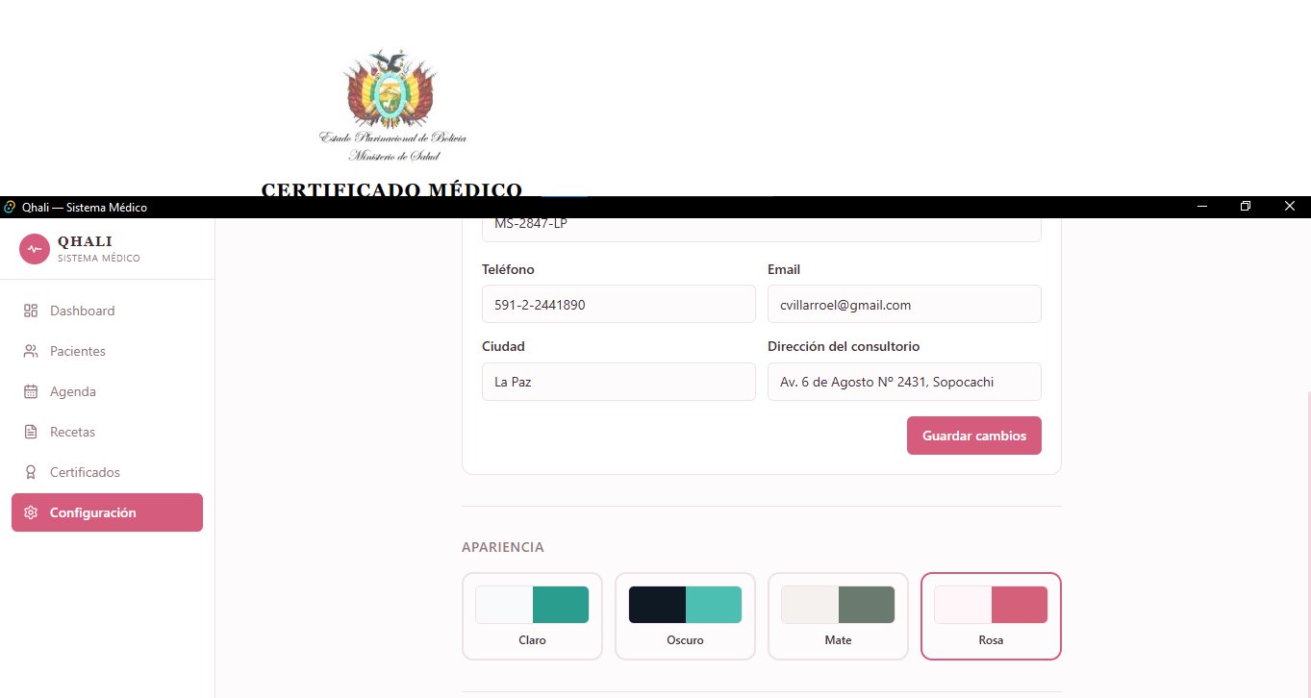Restore down the Qhali window

[x=1246, y=207]
